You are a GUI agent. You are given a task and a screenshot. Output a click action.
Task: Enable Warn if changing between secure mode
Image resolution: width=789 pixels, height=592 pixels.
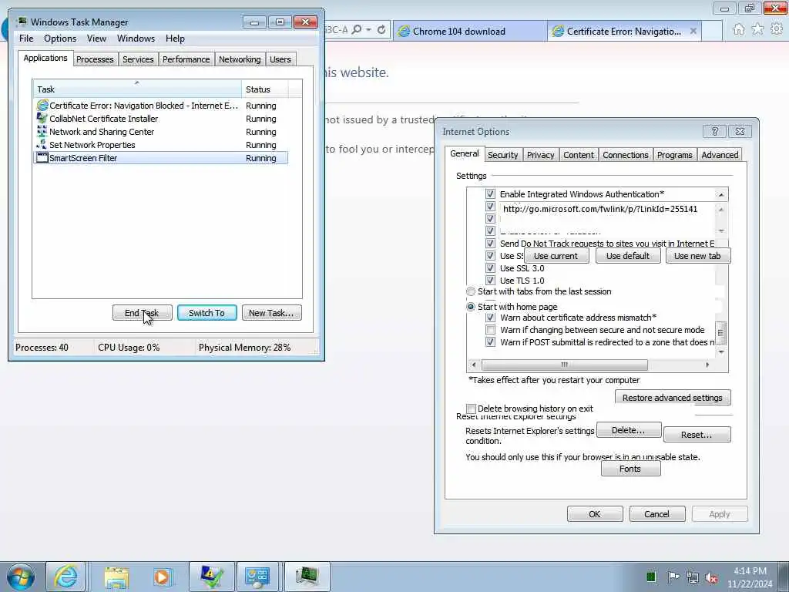(x=490, y=330)
